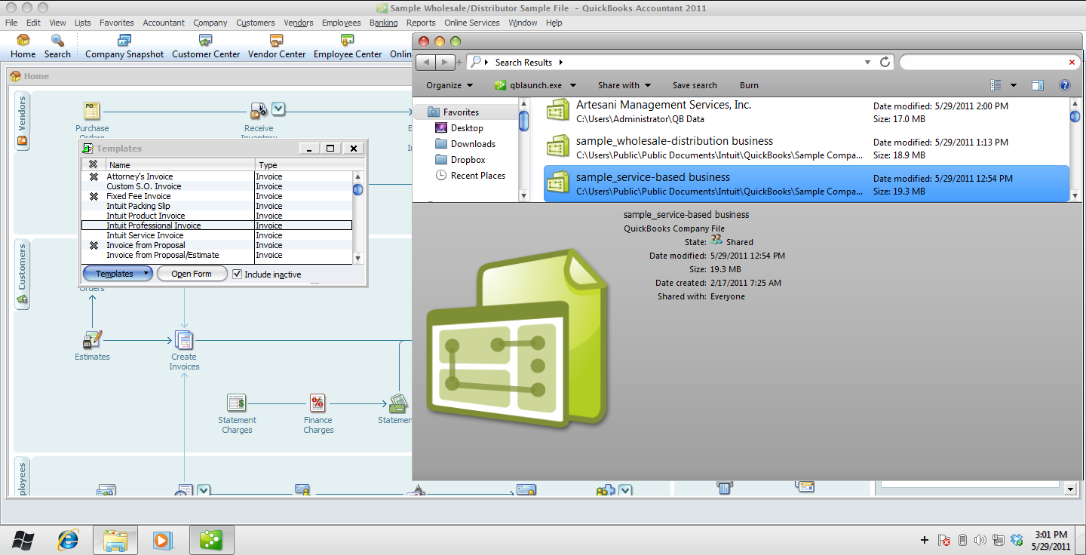Viewport: 1086px width, 555px height.
Task: Select the Intuit Packing Slip template row
Action: [x=216, y=206]
